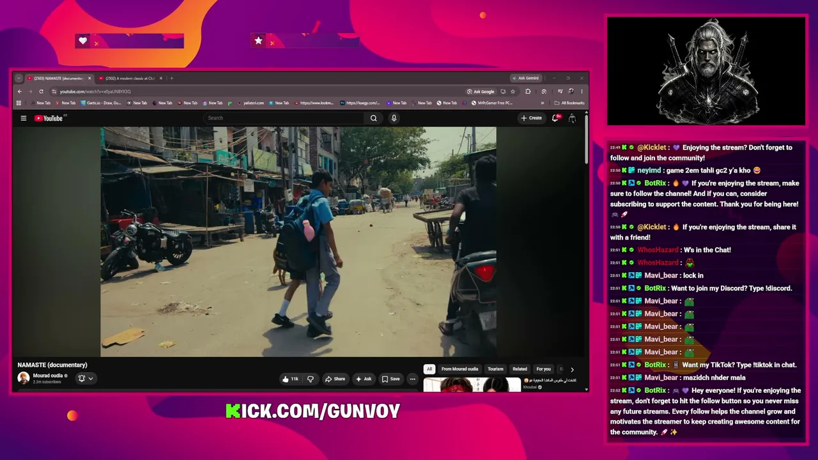Viewport: 818px width, 460px height.
Task: Go to the YouTube home logo
Action: tap(49, 118)
